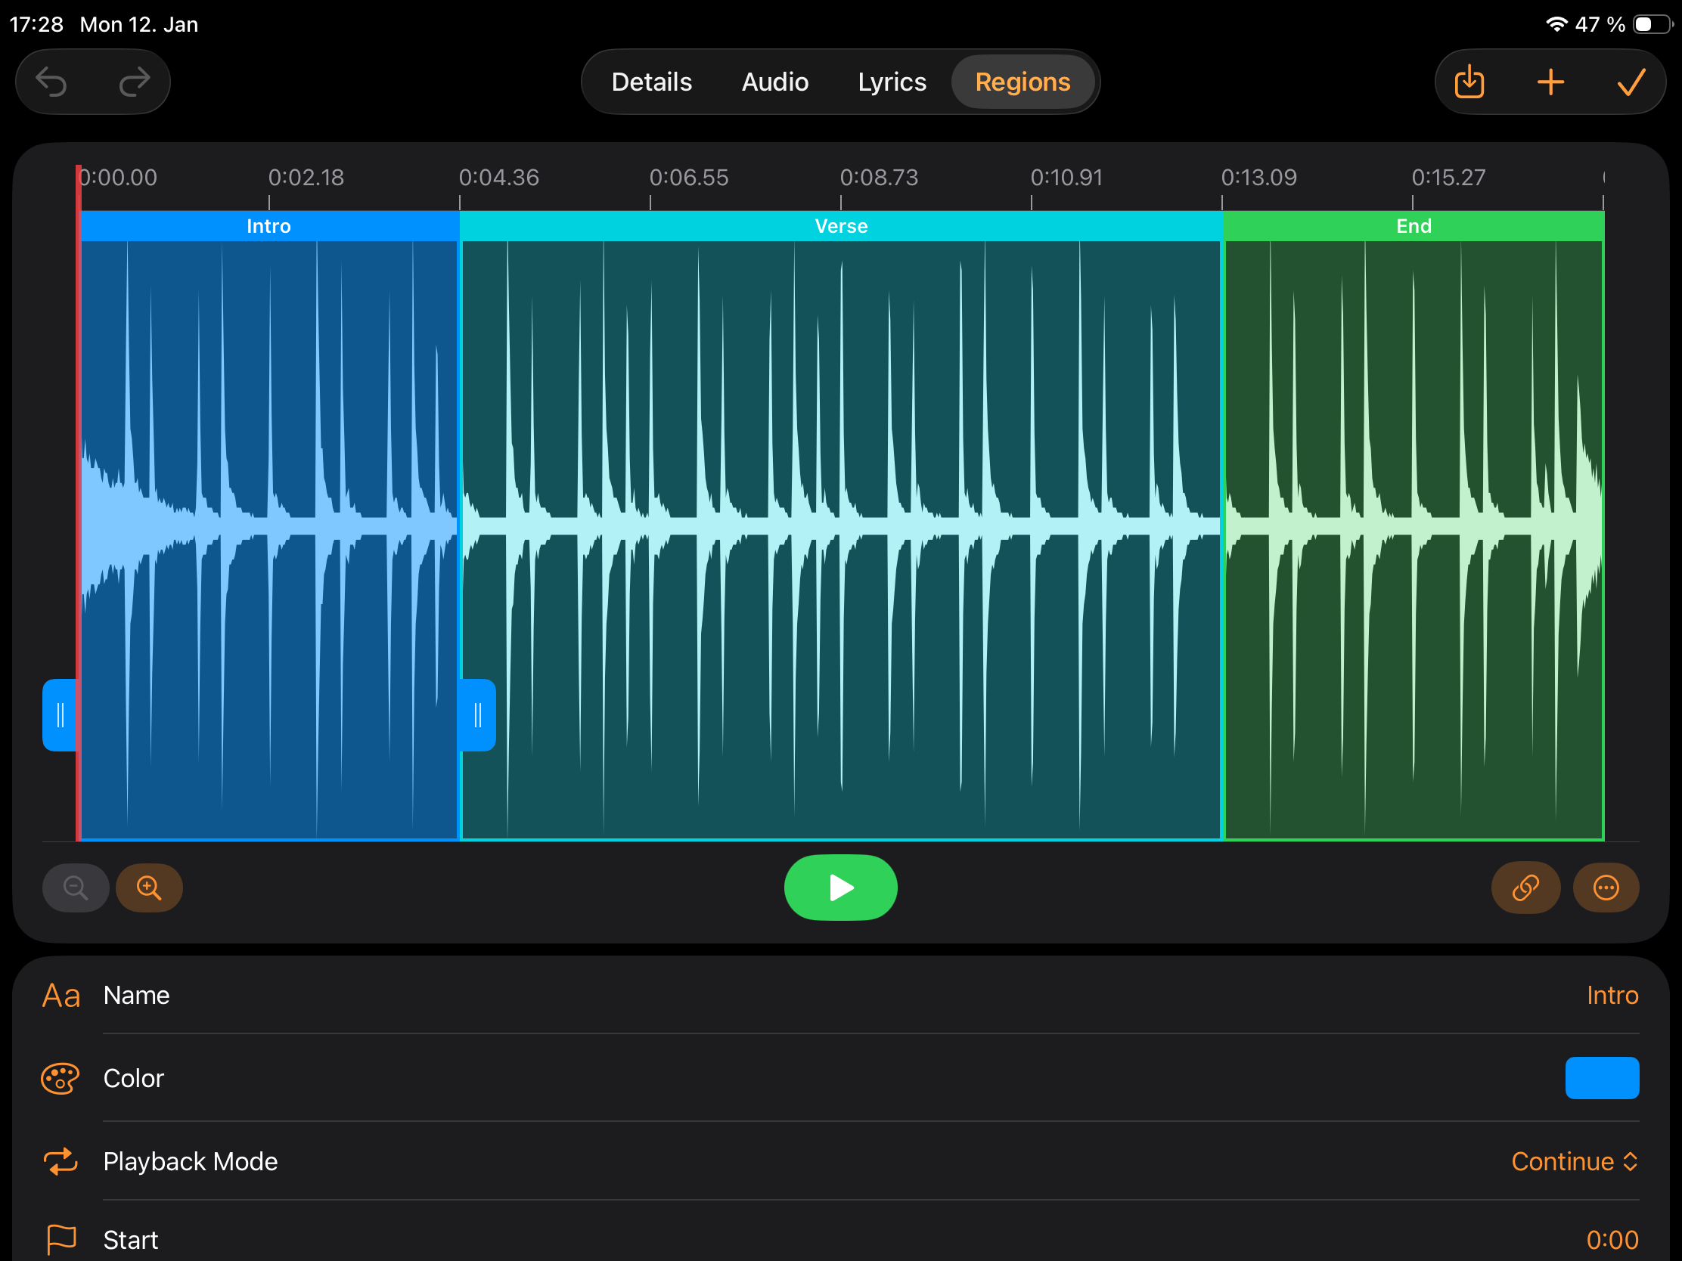This screenshot has width=1682, height=1261.
Task: Tap the blue color swatch
Action: (x=1601, y=1078)
